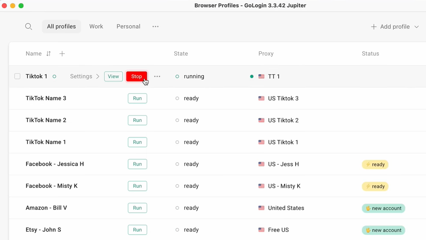Select the profile name Tiktok 1
426x240 pixels.
point(36,77)
